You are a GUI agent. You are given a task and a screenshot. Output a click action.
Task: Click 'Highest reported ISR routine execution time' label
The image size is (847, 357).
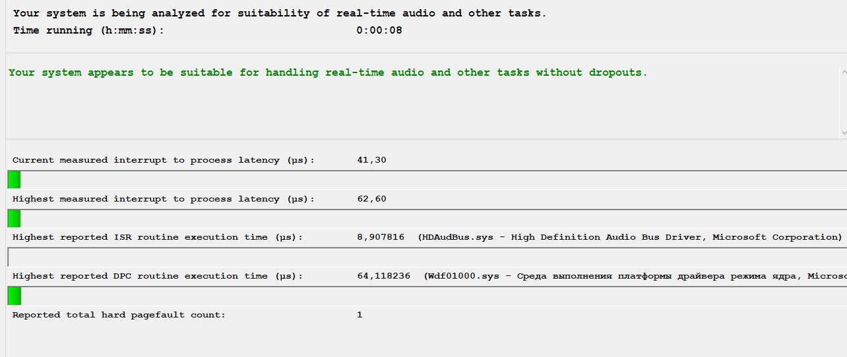pos(158,237)
